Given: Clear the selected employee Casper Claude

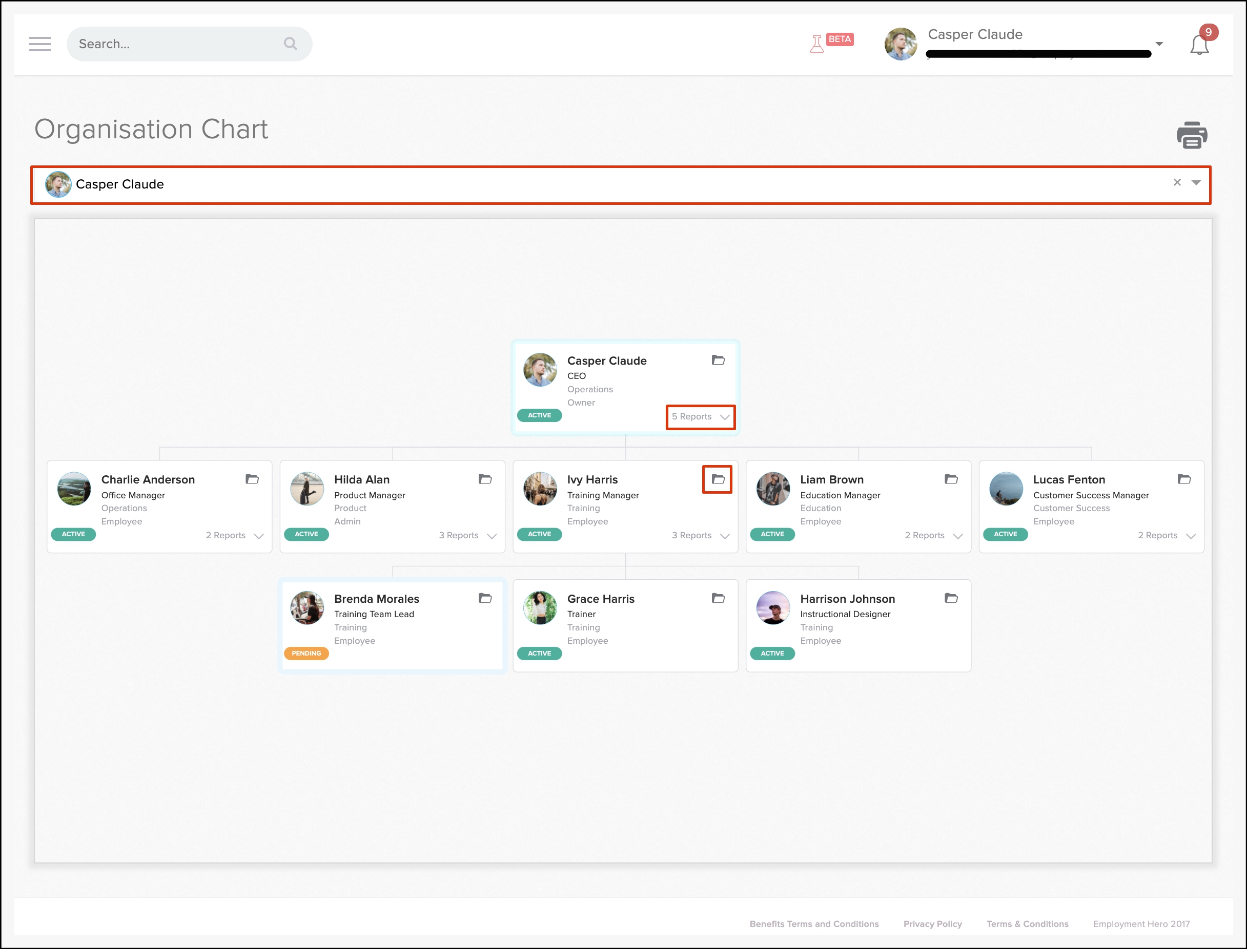Looking at the screenshot, I should point(1177,182).
